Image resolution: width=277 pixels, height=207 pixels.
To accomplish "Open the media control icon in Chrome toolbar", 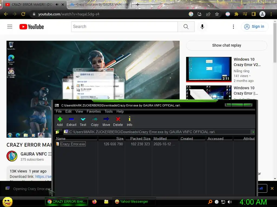I will pos(245,14).
